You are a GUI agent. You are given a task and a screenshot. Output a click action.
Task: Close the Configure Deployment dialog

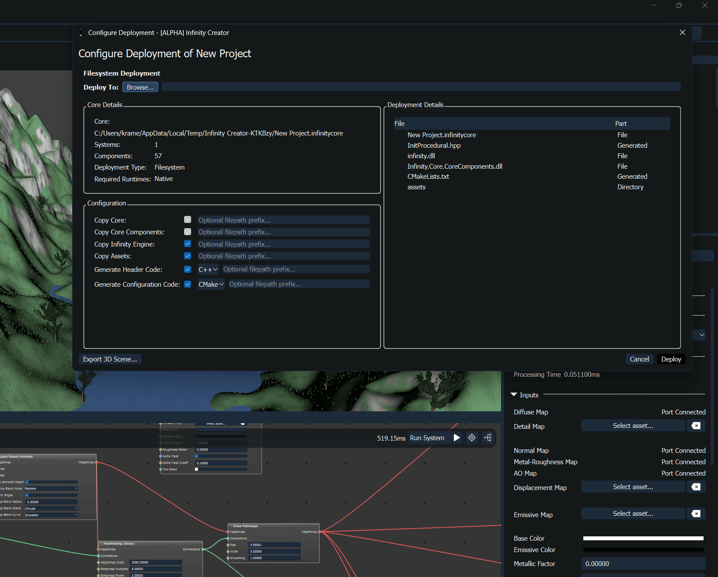[x=682, y=33]
